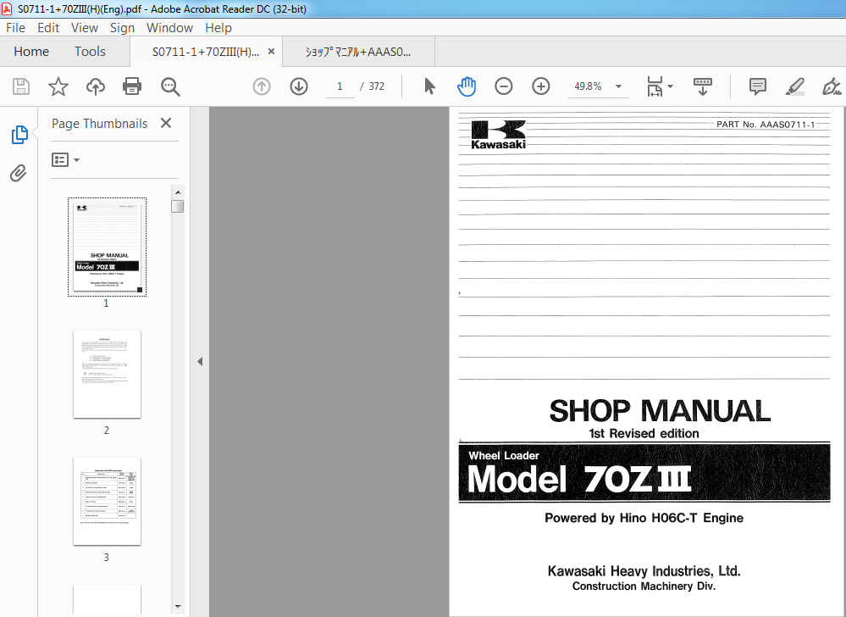Open the View menu
The image size is (846, 617).
pos(85,27)
